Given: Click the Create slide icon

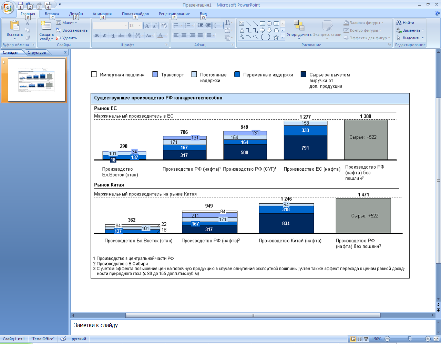Looking at the screenshot, I should [x=46, y=26].
